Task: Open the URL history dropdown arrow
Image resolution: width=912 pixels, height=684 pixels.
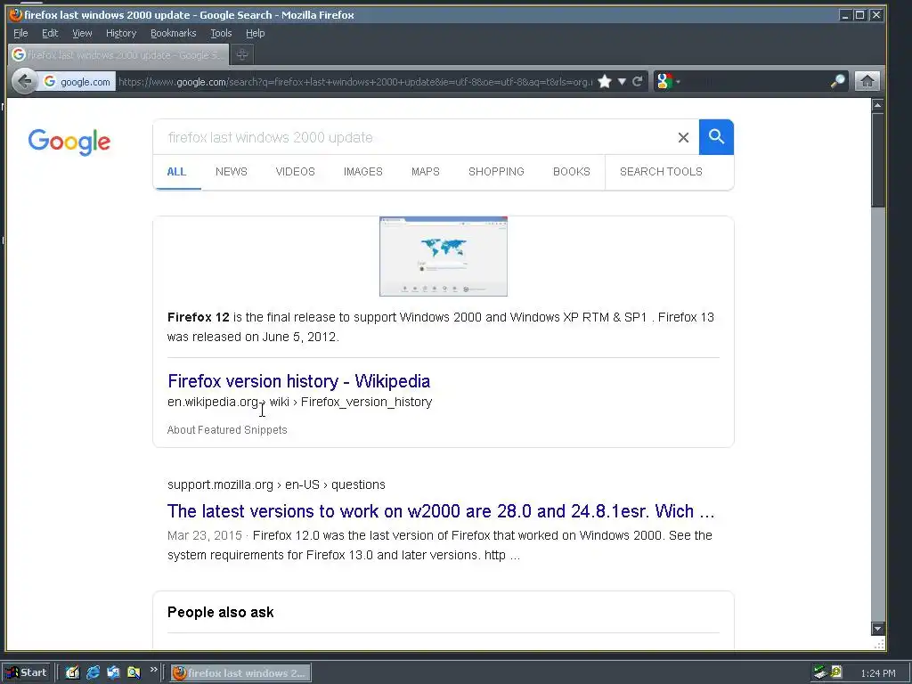Action: click(x=622, y=81)
